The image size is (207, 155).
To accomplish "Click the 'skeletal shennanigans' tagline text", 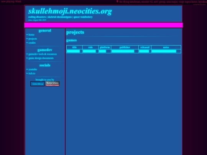I will click(x=60, y=17).
